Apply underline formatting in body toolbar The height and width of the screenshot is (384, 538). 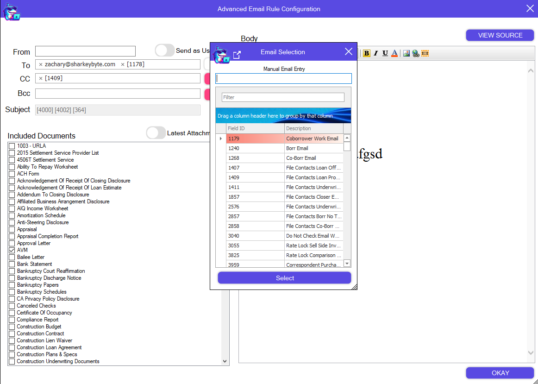click(x=385, y=53)
